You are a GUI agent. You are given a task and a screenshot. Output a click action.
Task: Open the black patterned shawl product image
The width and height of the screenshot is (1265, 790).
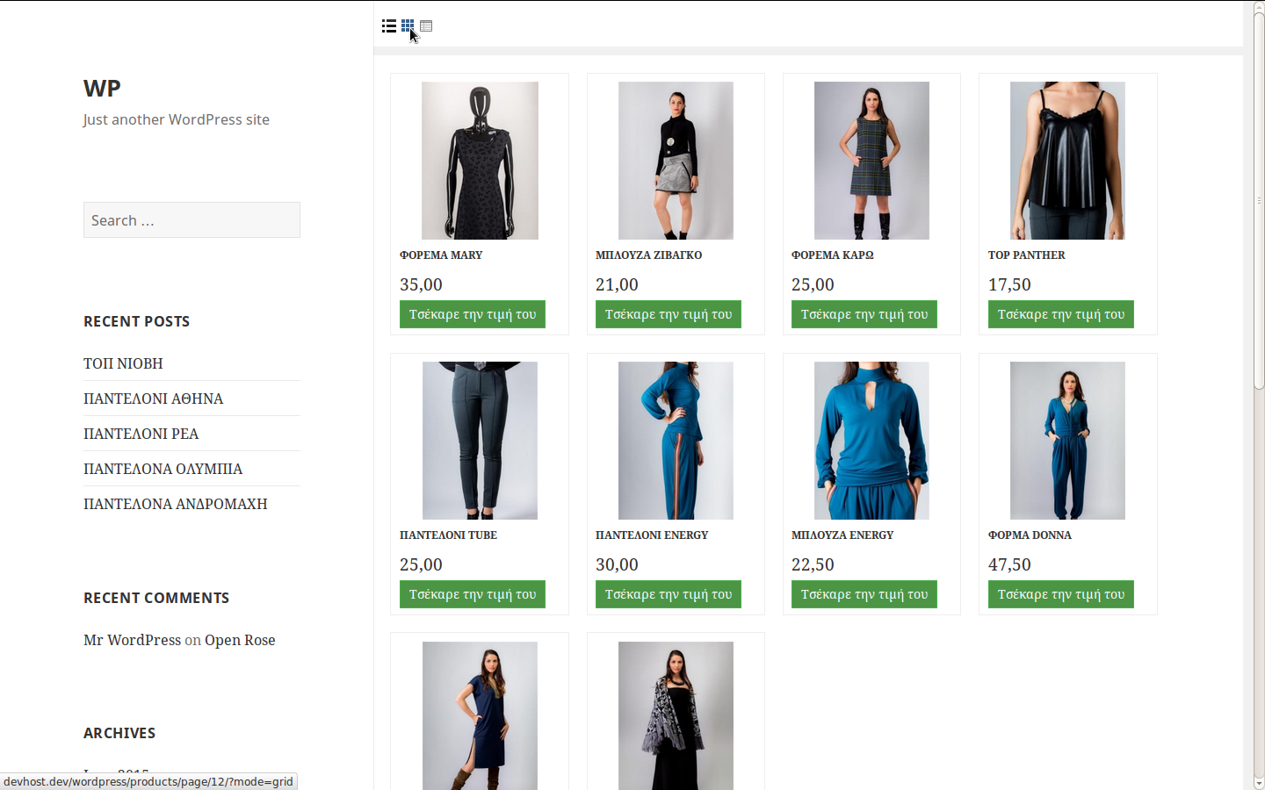pos(676,715)
